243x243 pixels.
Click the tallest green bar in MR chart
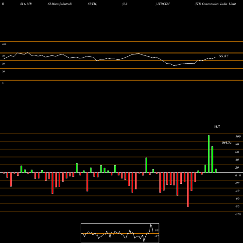pyautogui.click(x=209, y=154)
